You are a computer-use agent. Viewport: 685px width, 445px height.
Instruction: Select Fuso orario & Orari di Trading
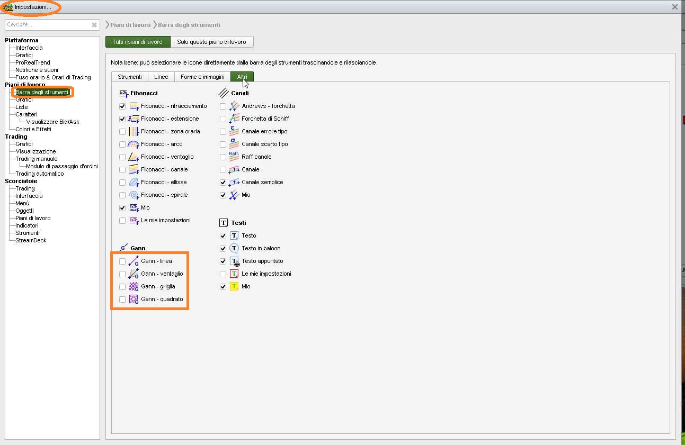pyautogui.click(x=53, y=77)
